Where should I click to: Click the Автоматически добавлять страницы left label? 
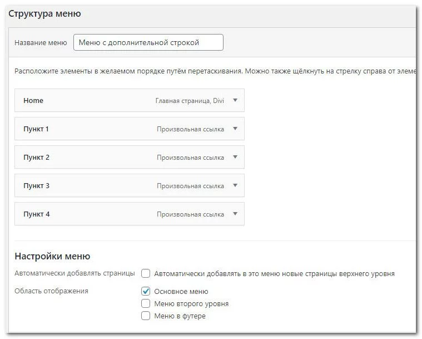click(x=75, y=273)
